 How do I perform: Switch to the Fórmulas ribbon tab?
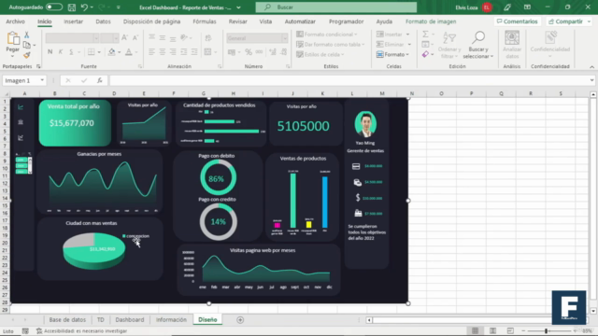click(205, 21)
